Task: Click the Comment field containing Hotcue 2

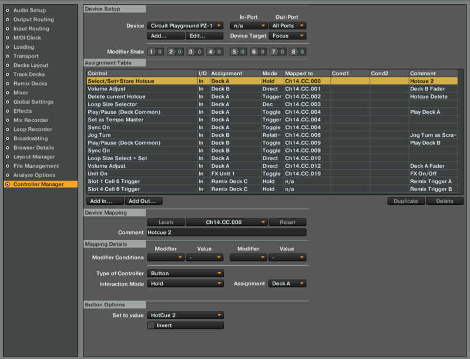Action: click(226, 232)
